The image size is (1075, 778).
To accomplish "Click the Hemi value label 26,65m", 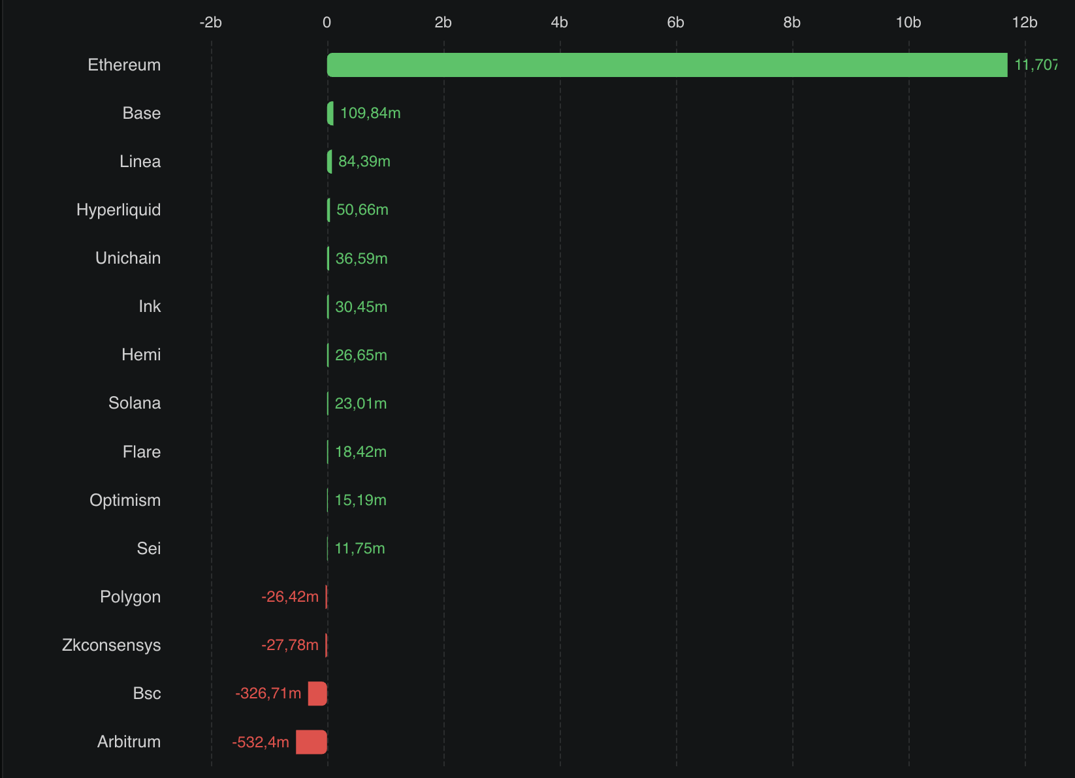I will [361, 355].
